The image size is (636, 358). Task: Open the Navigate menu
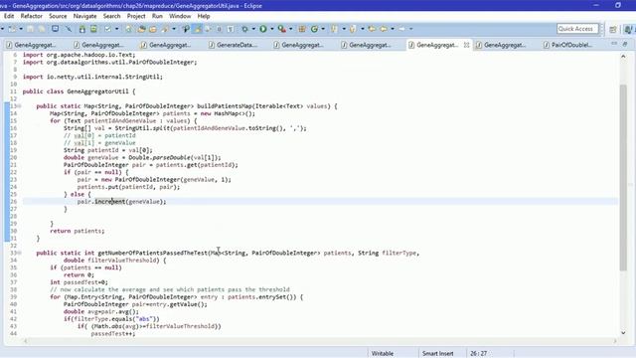pos(84,16)
